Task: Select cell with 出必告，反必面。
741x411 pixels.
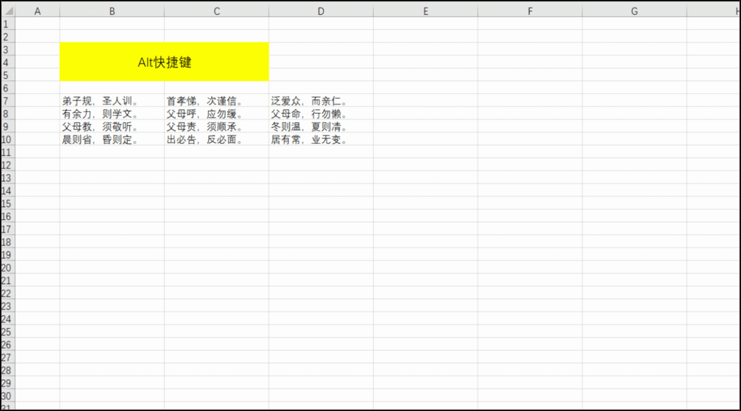Action: [x=204, y=139]
